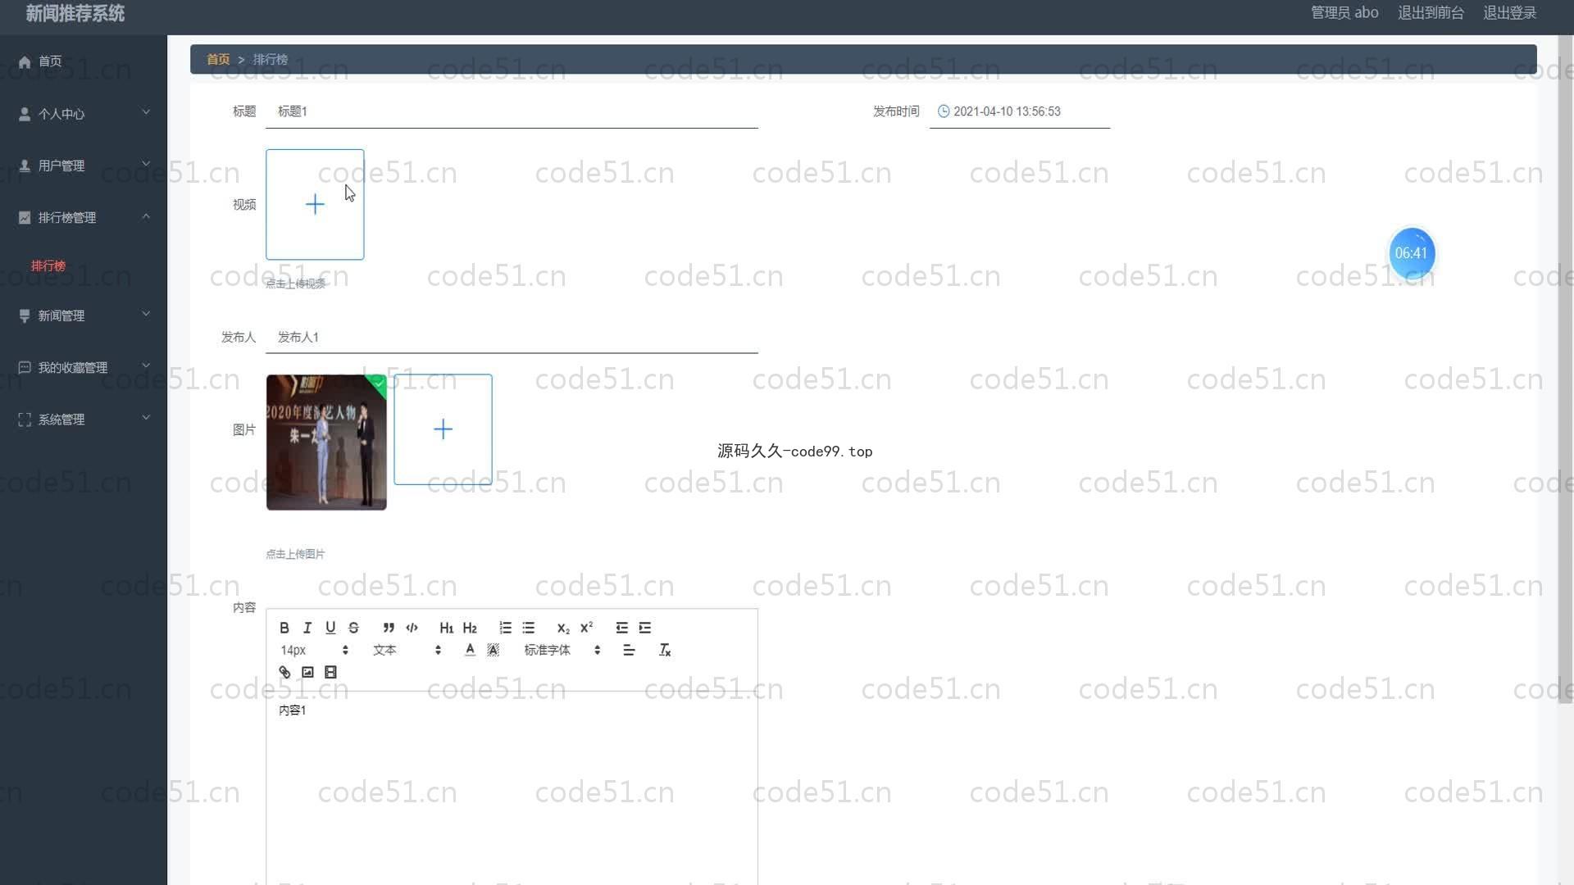Image resolution: width=1574 pixels, height=885 pixels.
Task: Toggle underline formatting in the editor
Action: coord(330,628)
